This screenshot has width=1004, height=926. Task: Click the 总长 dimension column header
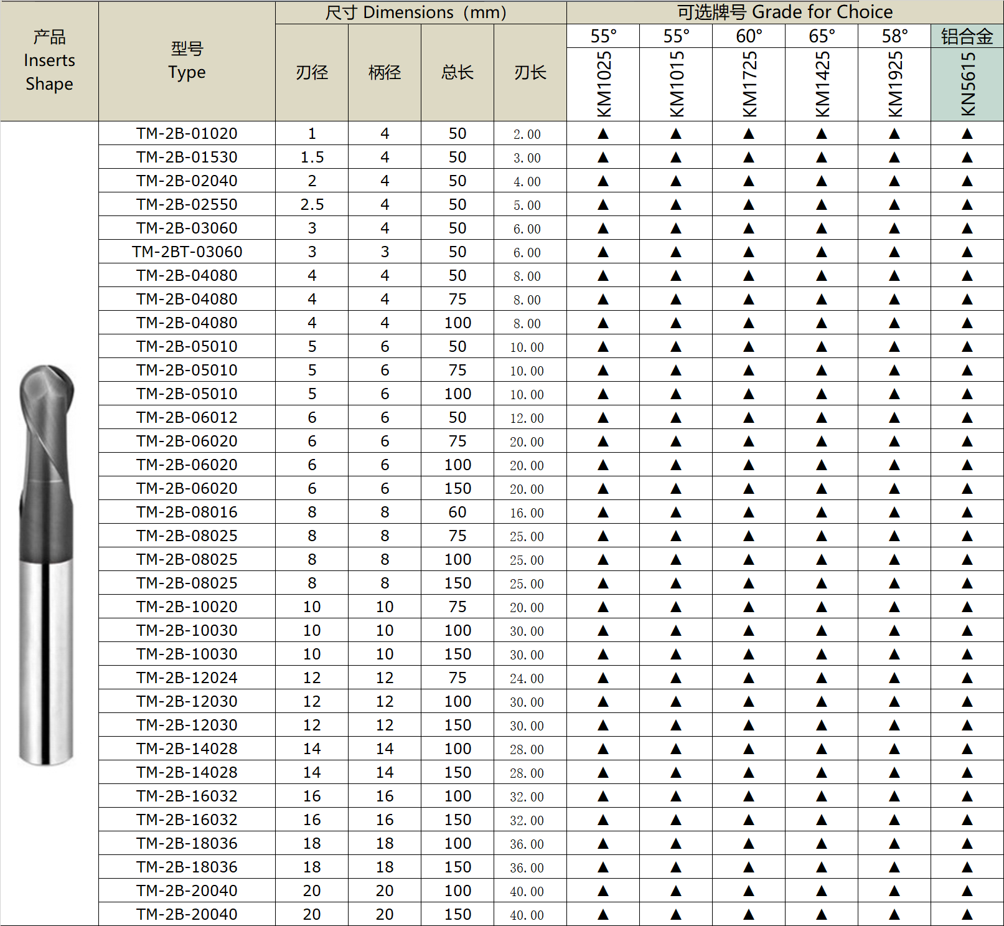point(457,72)
